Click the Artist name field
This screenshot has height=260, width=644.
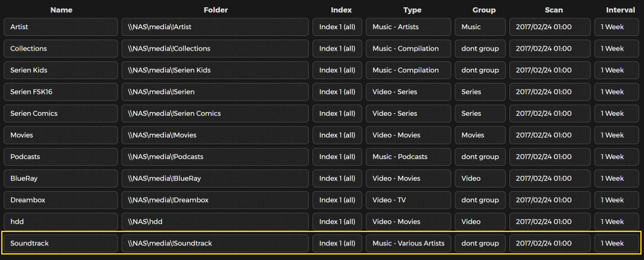[61, 27]
